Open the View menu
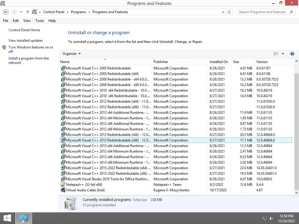The image size is (299, 224). [x=27, y=21]
